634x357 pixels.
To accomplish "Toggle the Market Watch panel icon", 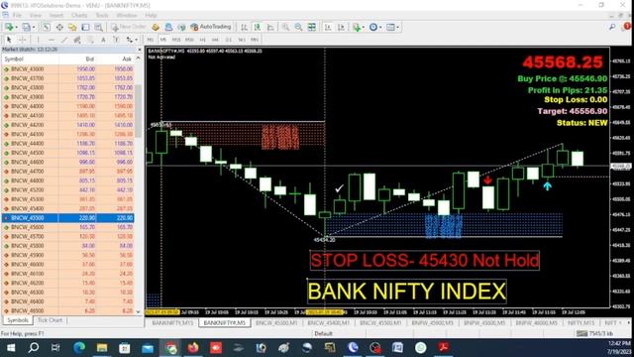I will (47, 27).
